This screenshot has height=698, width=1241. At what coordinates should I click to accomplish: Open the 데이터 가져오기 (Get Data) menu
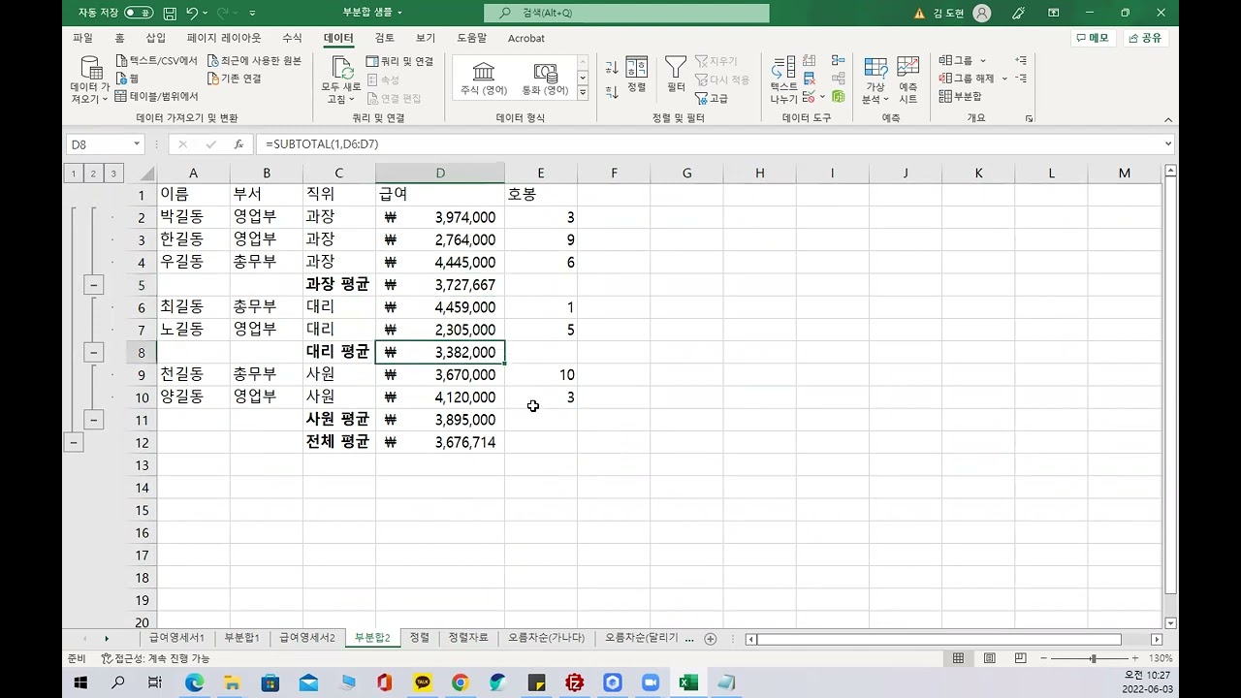coord(90,79)
